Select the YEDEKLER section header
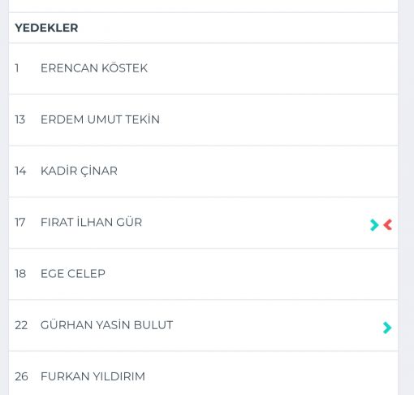 point(46,28)
